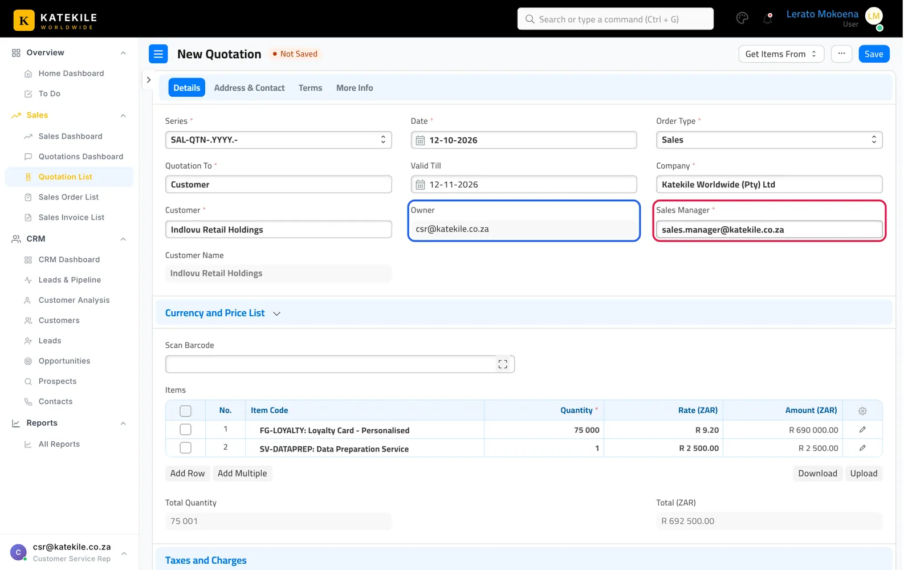Viewport: 912px width, 570px height.
Task: Open the more options ellipsis button
Action: click(x=841, y=54)
